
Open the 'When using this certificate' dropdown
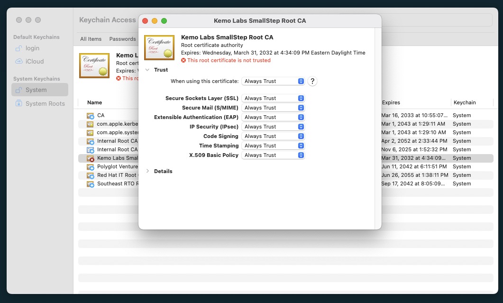(273, 81)
